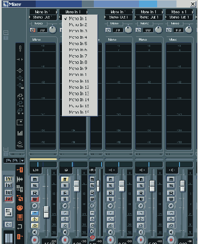
Task: Pick Mono In 7 from popup list
Action: coord(80,56)
